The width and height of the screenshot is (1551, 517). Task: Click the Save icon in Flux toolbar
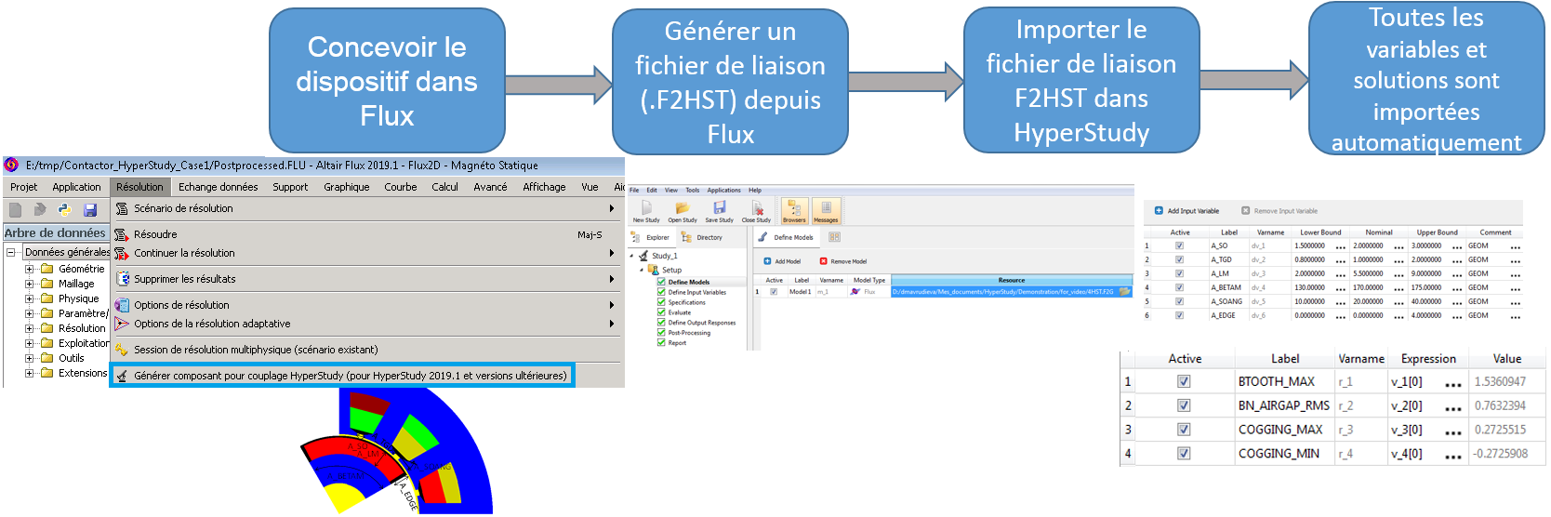pos(90,210)
